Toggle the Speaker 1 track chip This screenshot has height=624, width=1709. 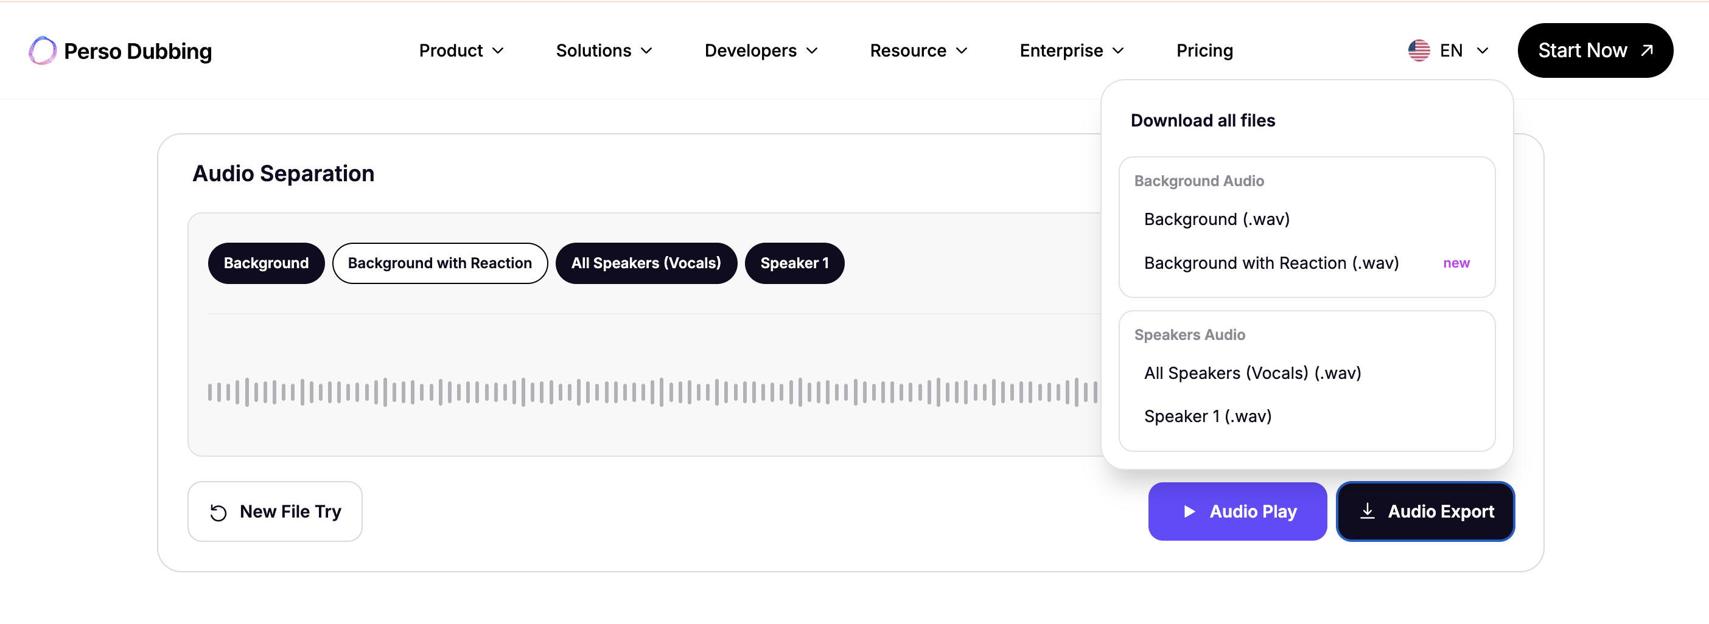tap(794, 263)
